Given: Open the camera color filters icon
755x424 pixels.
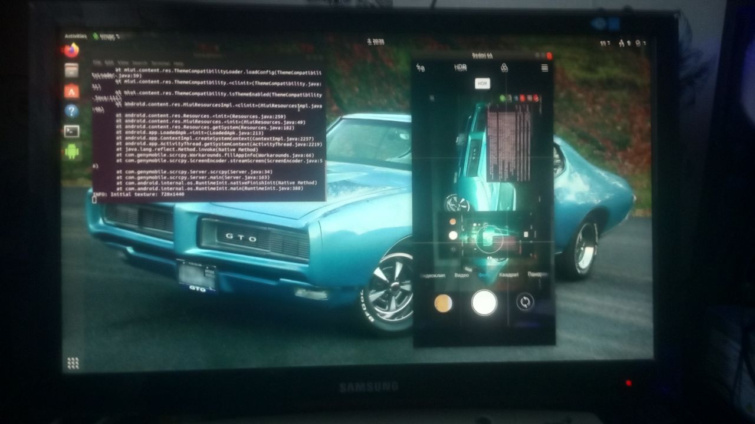Looking at the screenshot, I should [505, 68].
